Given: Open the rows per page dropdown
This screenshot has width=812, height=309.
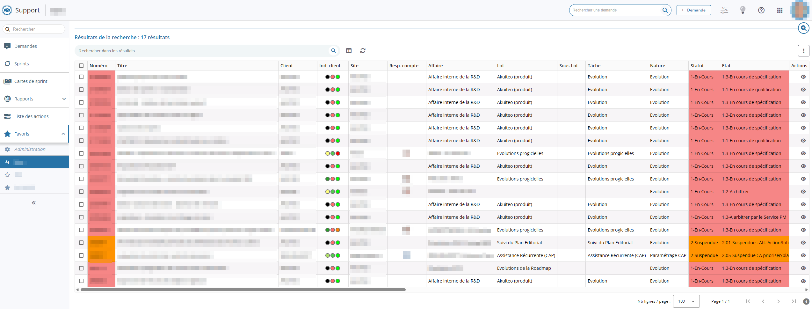Looking at the screenshot, I should [x=686, y=301].
